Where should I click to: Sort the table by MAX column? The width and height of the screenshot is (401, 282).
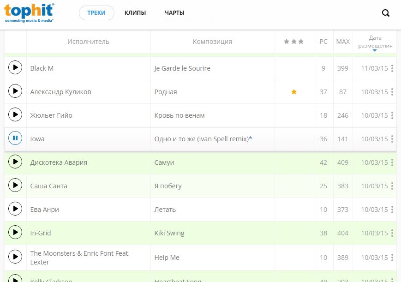(343, 42)
